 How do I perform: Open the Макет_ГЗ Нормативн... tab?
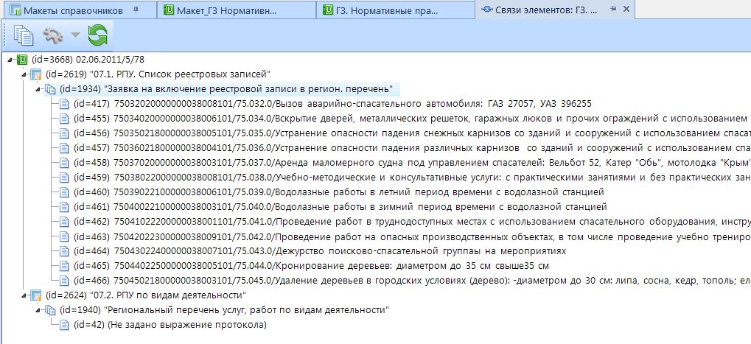[x=228, y=10]
